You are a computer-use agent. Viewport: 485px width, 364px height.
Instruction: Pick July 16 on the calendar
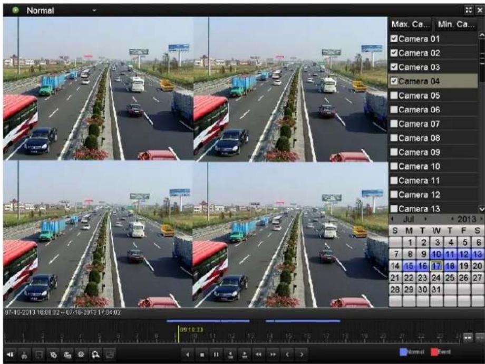tap(422, 266)
